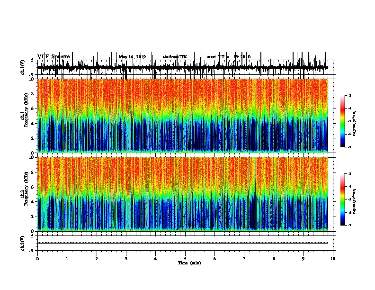Select the date text "May 14, 2019"
This screenshot has width=375, height=290.
[132, 57]
